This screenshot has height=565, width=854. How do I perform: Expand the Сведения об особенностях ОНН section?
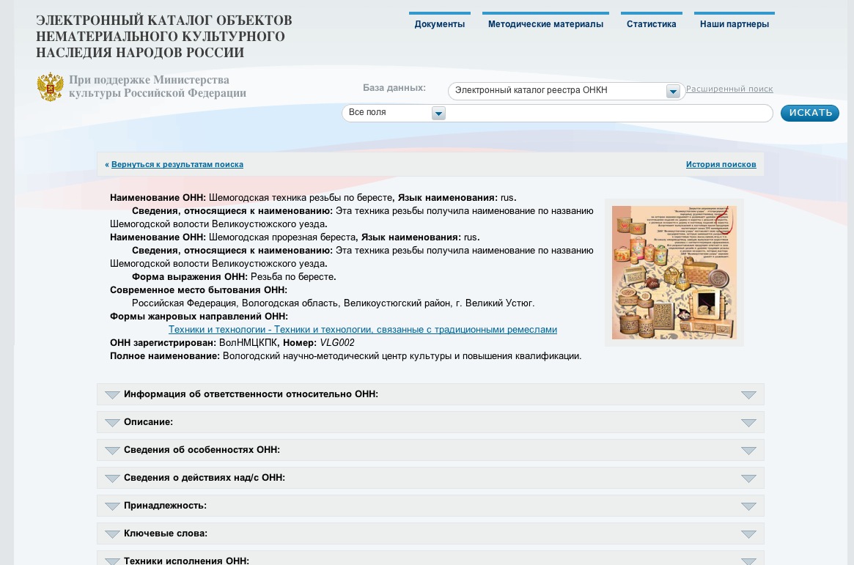pyautogui.click(x=430, y=450)
